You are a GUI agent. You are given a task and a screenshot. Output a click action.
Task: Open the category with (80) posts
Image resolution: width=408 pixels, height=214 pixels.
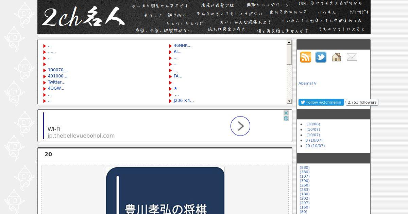click(x=303, y=212)
